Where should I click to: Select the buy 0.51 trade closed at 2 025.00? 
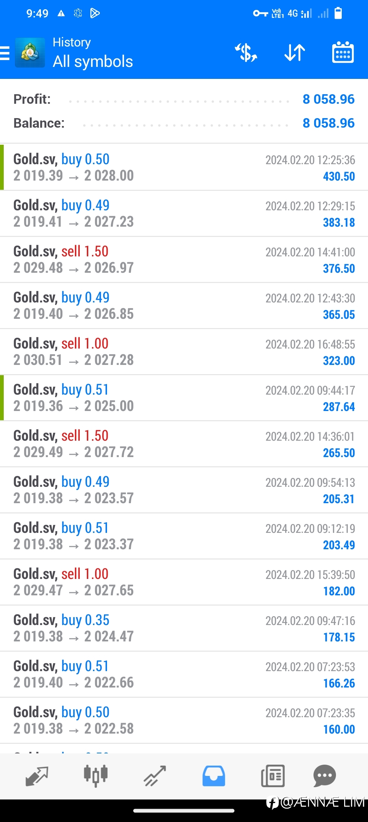(x=184, y=398)
